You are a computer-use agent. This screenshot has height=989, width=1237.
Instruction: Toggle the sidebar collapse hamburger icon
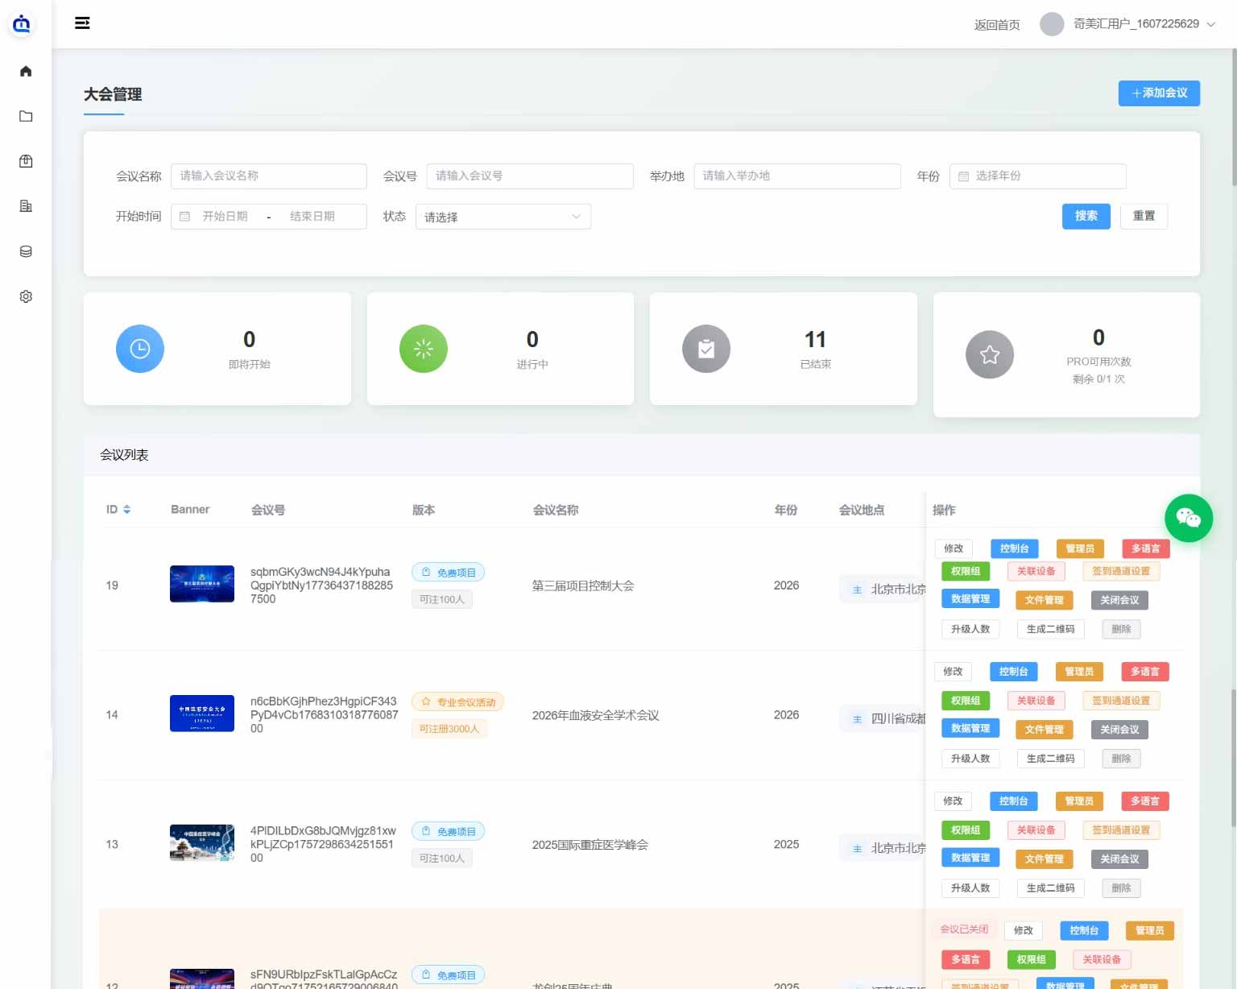[82, 23]
